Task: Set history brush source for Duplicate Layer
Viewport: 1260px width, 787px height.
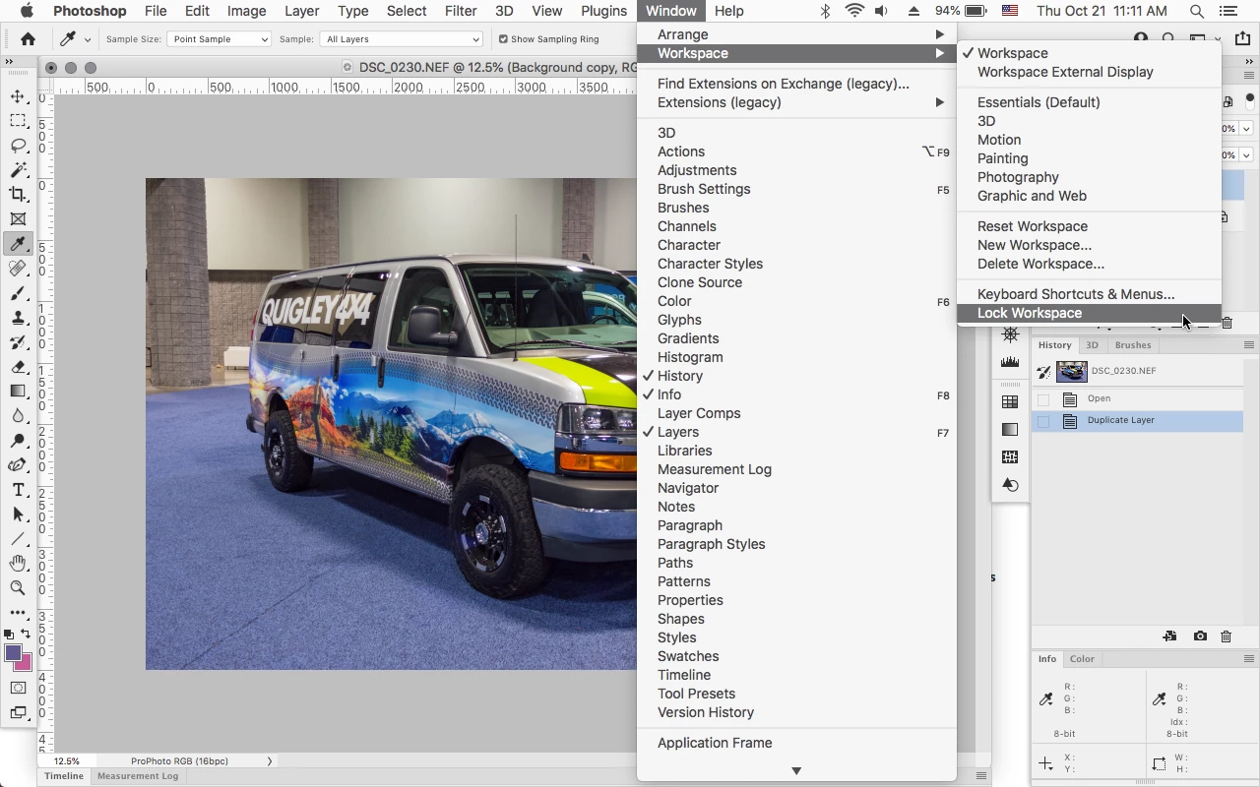Action: [x=1043, y=420]
